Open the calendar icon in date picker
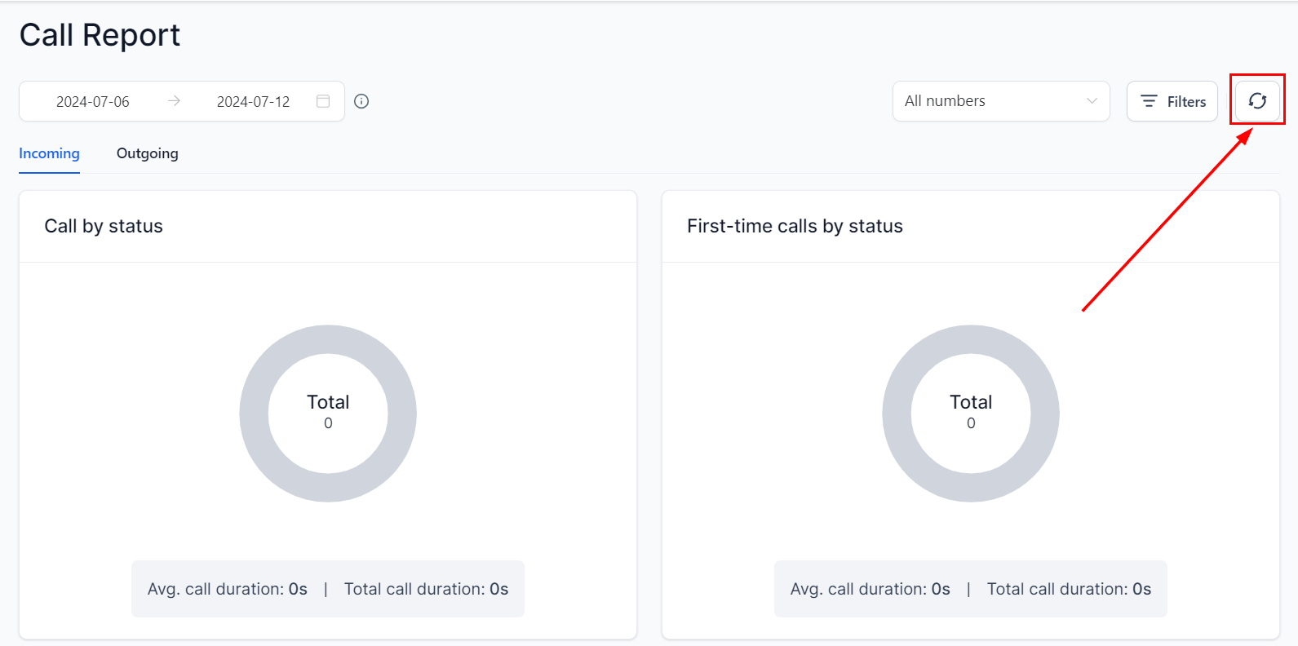 point(323,101)
